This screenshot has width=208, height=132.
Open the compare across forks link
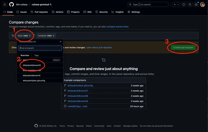(x=118, y=27)
